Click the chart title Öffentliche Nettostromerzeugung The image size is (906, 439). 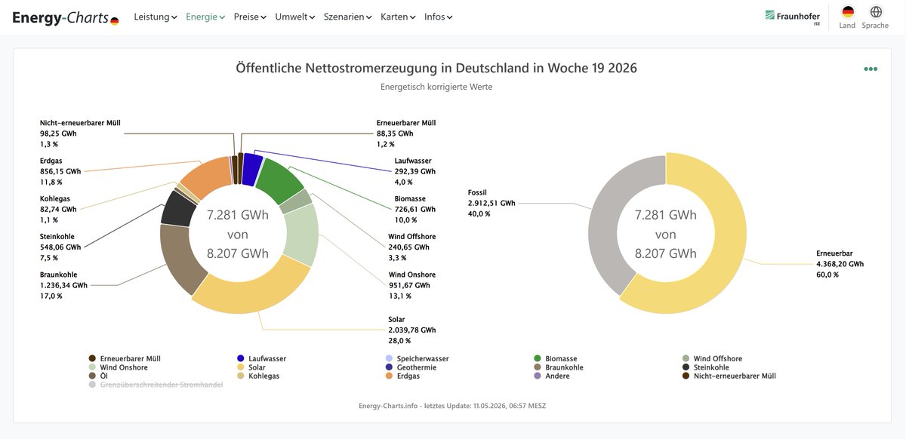pyautogui.click(x=436, y=68)
